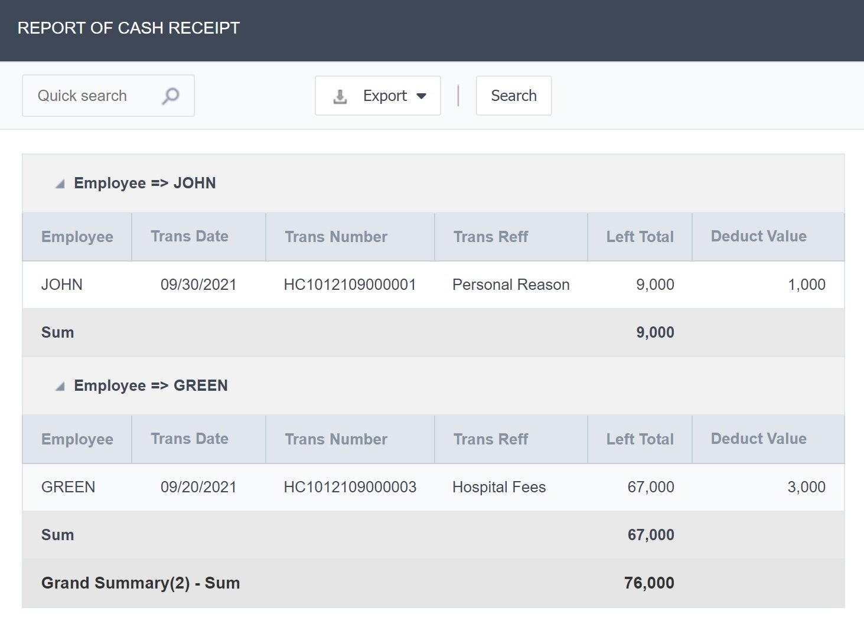Sort by Left Total in JOHN group
Viewport: 864px width, 621px height.
tap(640, 237)
